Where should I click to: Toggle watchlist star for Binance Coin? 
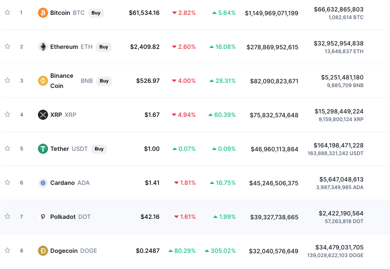tap(8, 80)
